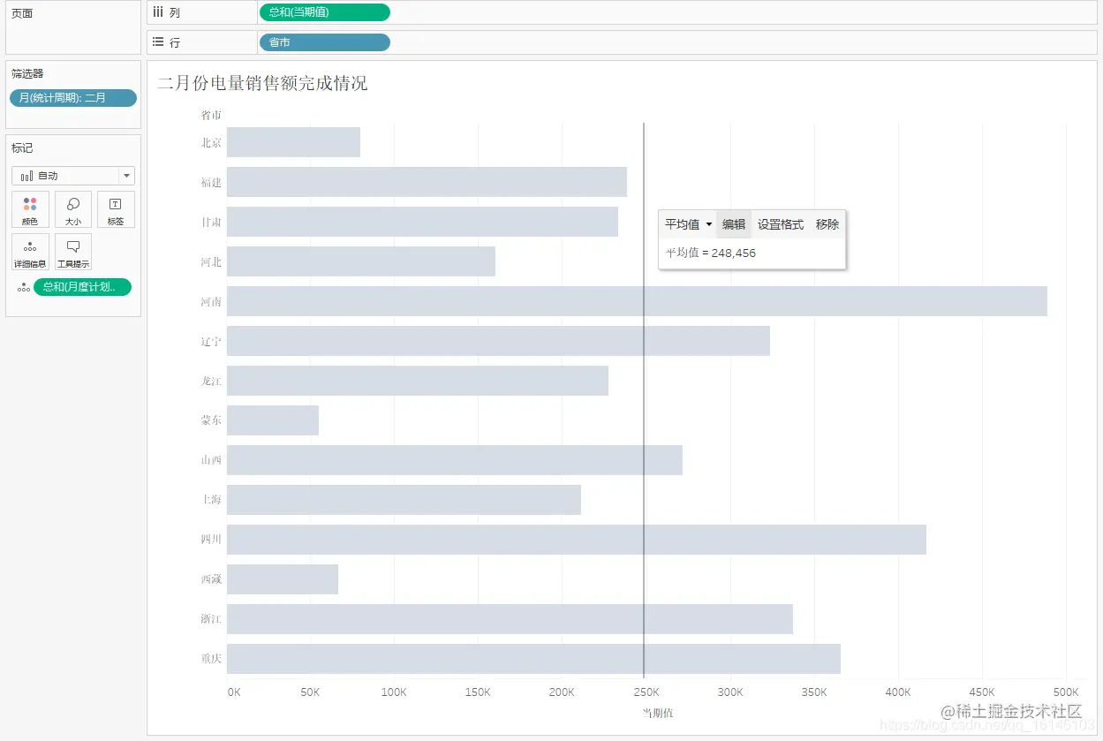Image resolution: width=1103 pixels, height=741 pixels.
Task: Click 移除 to remove the reference line
Action: coord(827,224)
